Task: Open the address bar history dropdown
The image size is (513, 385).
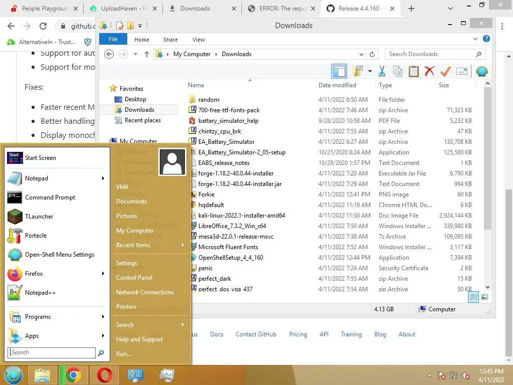Action: pos(361,54)
